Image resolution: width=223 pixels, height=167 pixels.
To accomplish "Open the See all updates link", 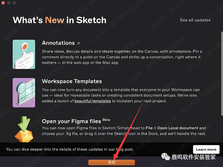I will [x=195, y=20].
